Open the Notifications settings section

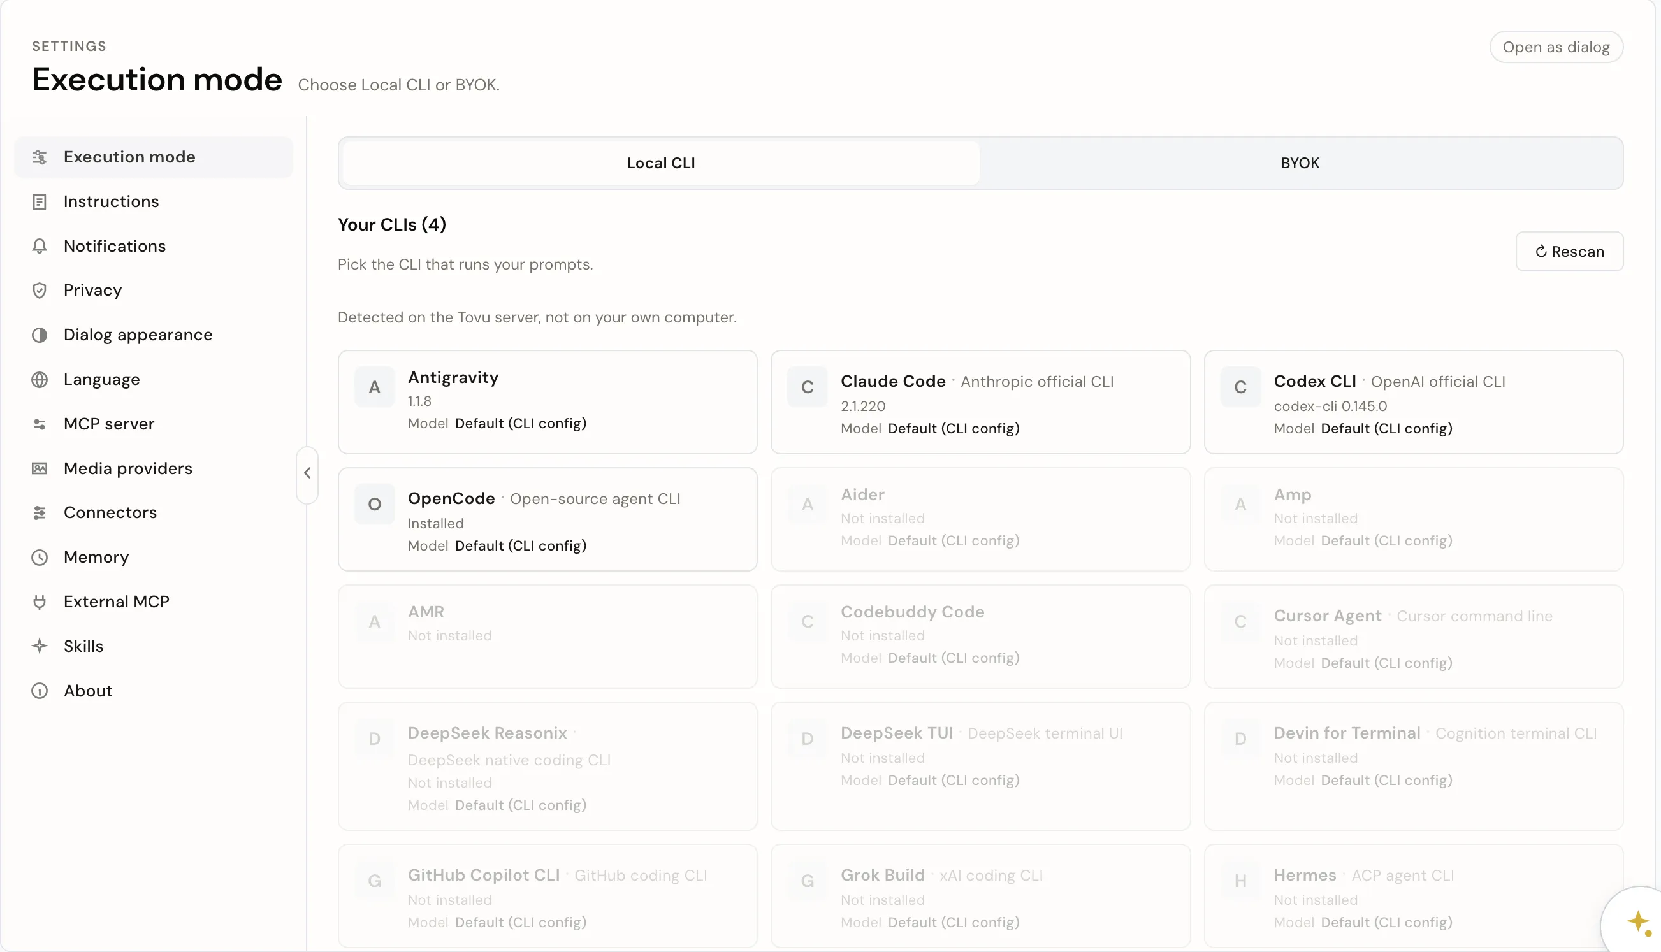tap(154, 246)
